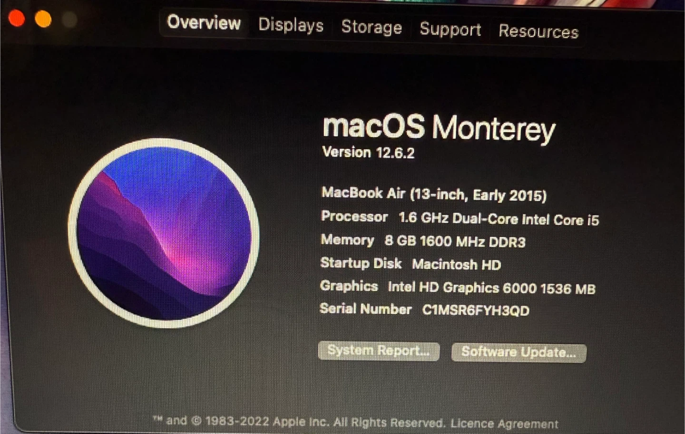Go to the Support tab
This screenshot has height=434, width=685.
(450, 29)
